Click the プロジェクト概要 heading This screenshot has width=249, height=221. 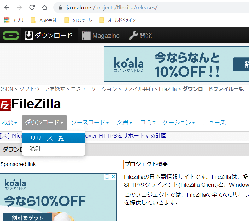[146, 164]
